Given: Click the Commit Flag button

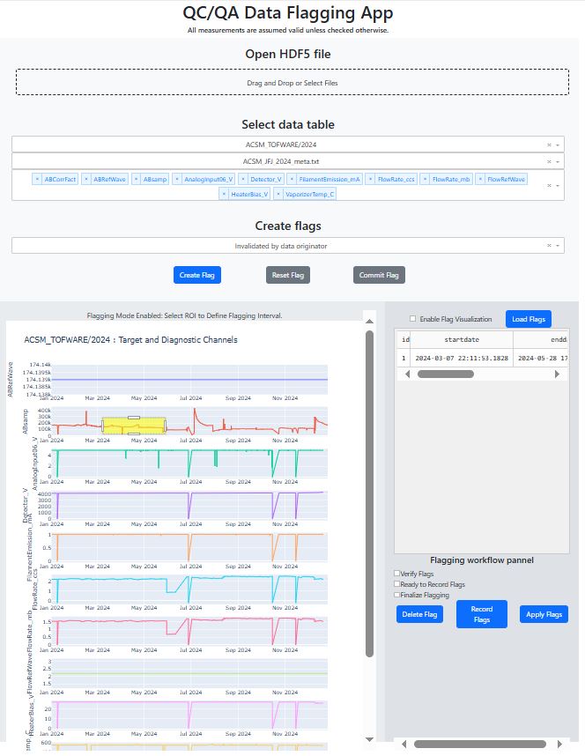Looking at the screenshot, I should click(x=379, y=275).
